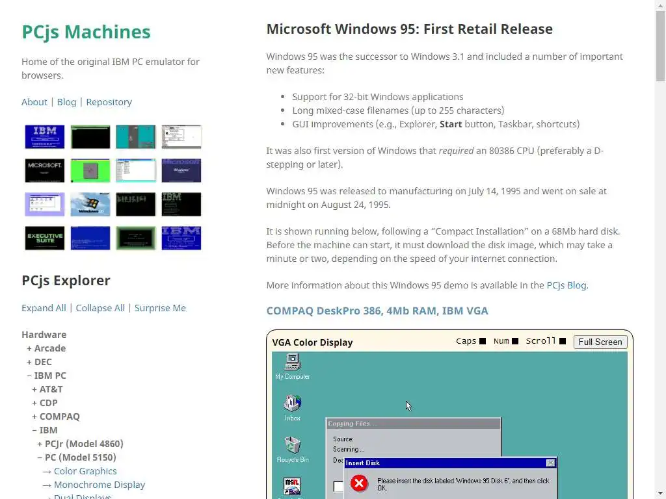Open the MSN shortcut icon on desktop
Viewport: 666px width, 499px height.
[x=292, y=486]
